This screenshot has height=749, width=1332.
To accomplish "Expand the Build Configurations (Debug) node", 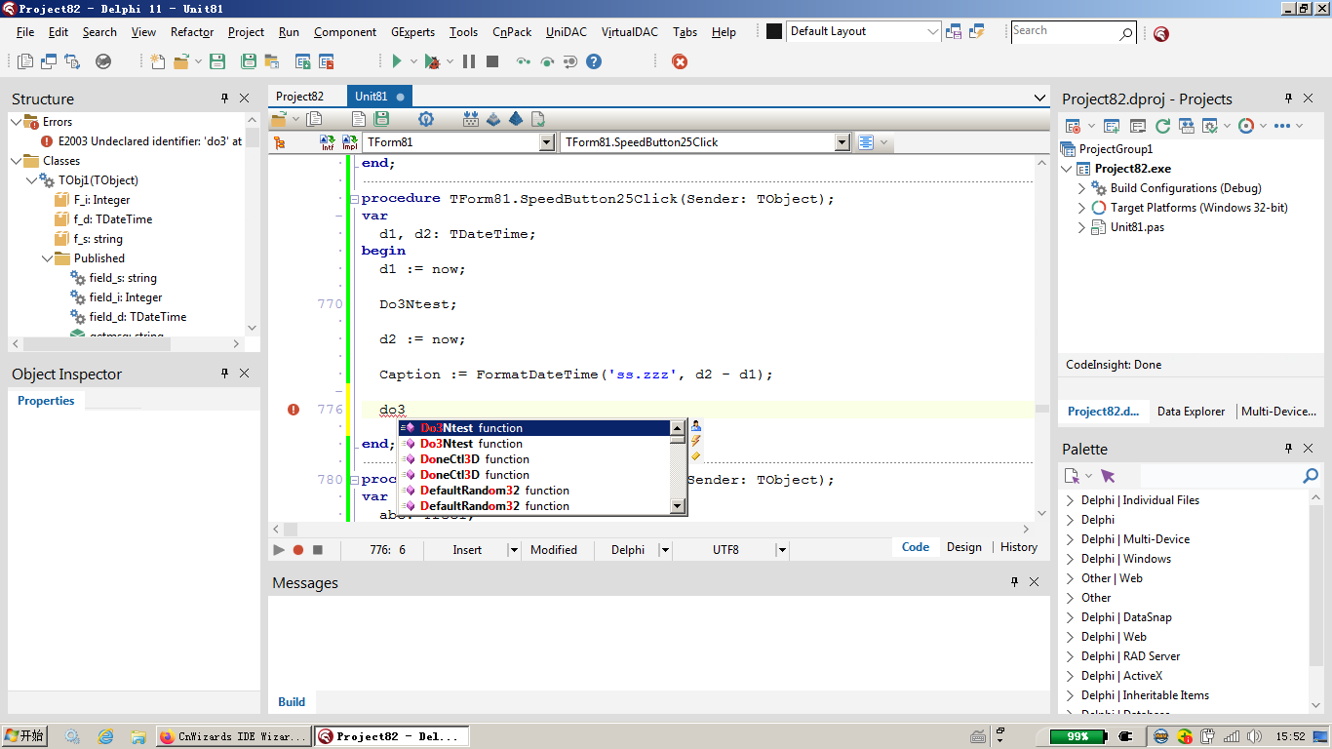I will pos(1081,188).
